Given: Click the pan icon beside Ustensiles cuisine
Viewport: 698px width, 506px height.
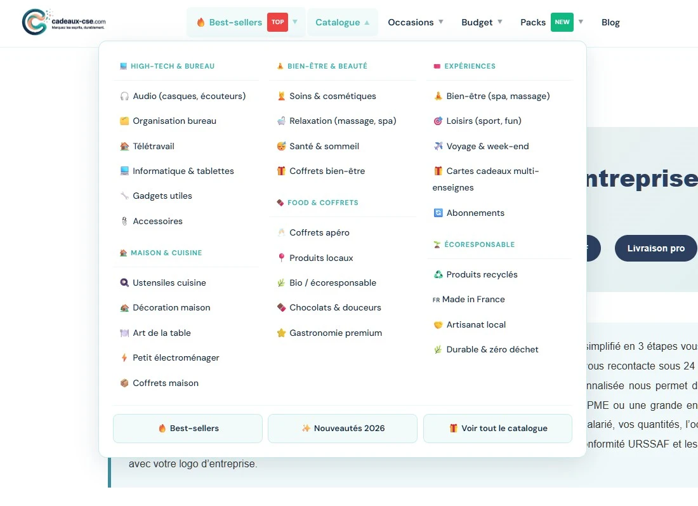Looking at the screenshot, I should pyautogui.click(x=124, y=283).
